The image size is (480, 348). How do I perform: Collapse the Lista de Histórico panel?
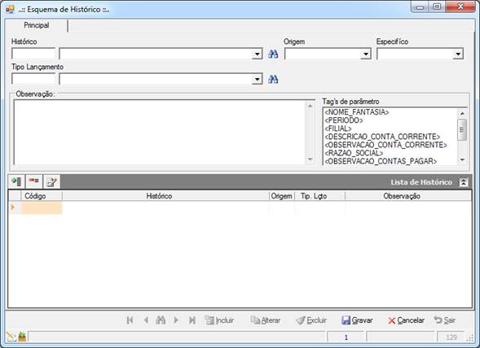tap(464, 182)
